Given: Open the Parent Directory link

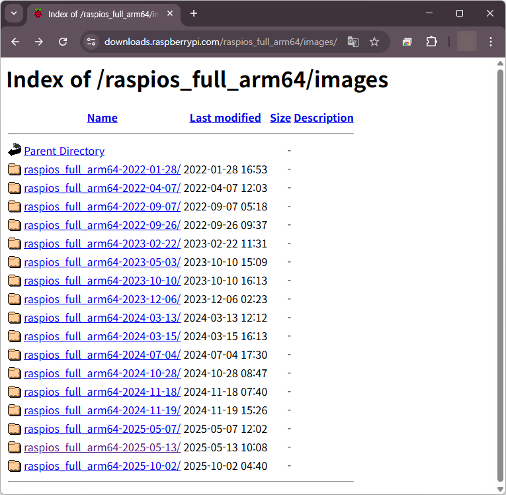Looking at the screenshot, I should tap(64, 151).
